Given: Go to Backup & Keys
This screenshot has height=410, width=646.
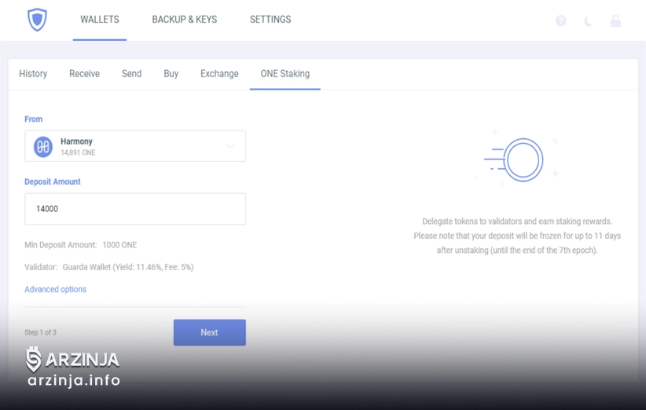Looking at the screenshot, I should [x=184, y=20].
